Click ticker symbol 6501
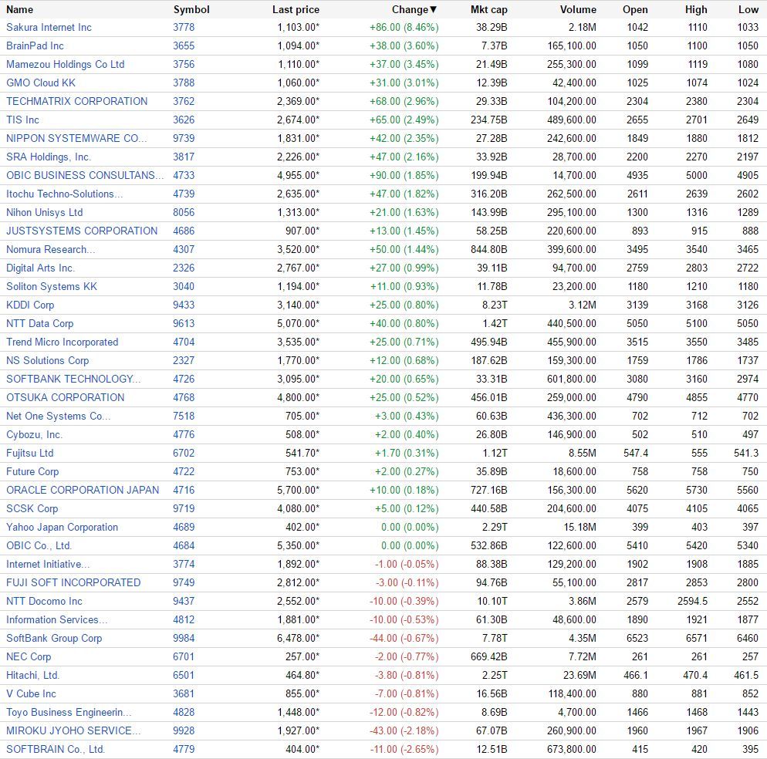Screen dimensions: 767x759 (184, 676)
